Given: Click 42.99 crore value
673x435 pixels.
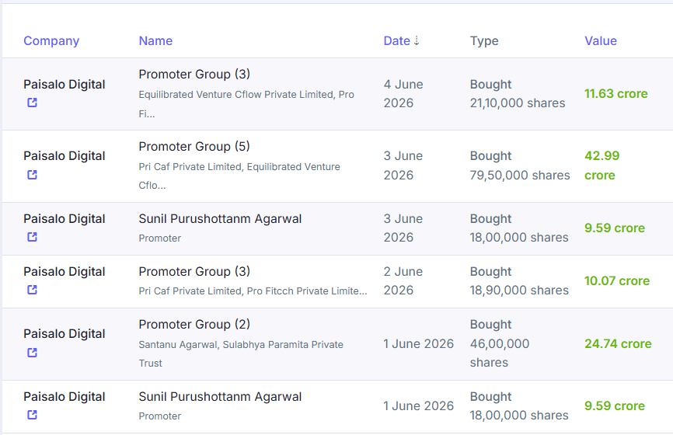Looking at the screenshot, I should pos(602,165).
